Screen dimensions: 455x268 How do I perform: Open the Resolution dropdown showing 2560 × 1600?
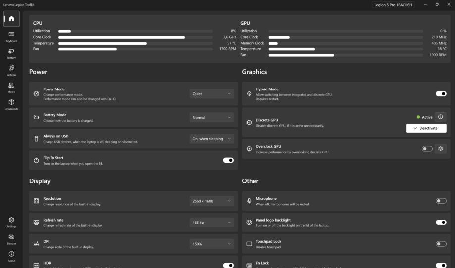pyautogui.click(x=211, y=201)
